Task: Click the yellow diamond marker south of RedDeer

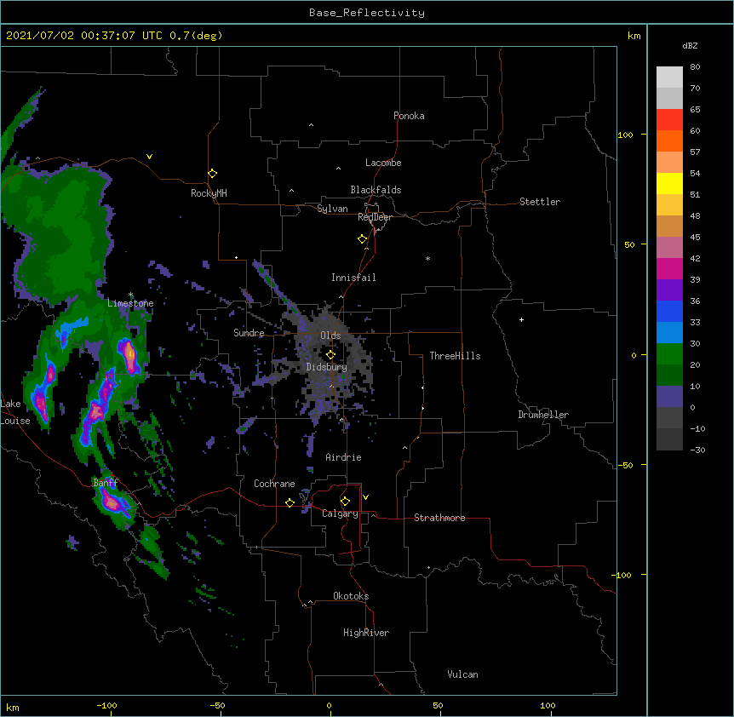Action: click(362, 239)
